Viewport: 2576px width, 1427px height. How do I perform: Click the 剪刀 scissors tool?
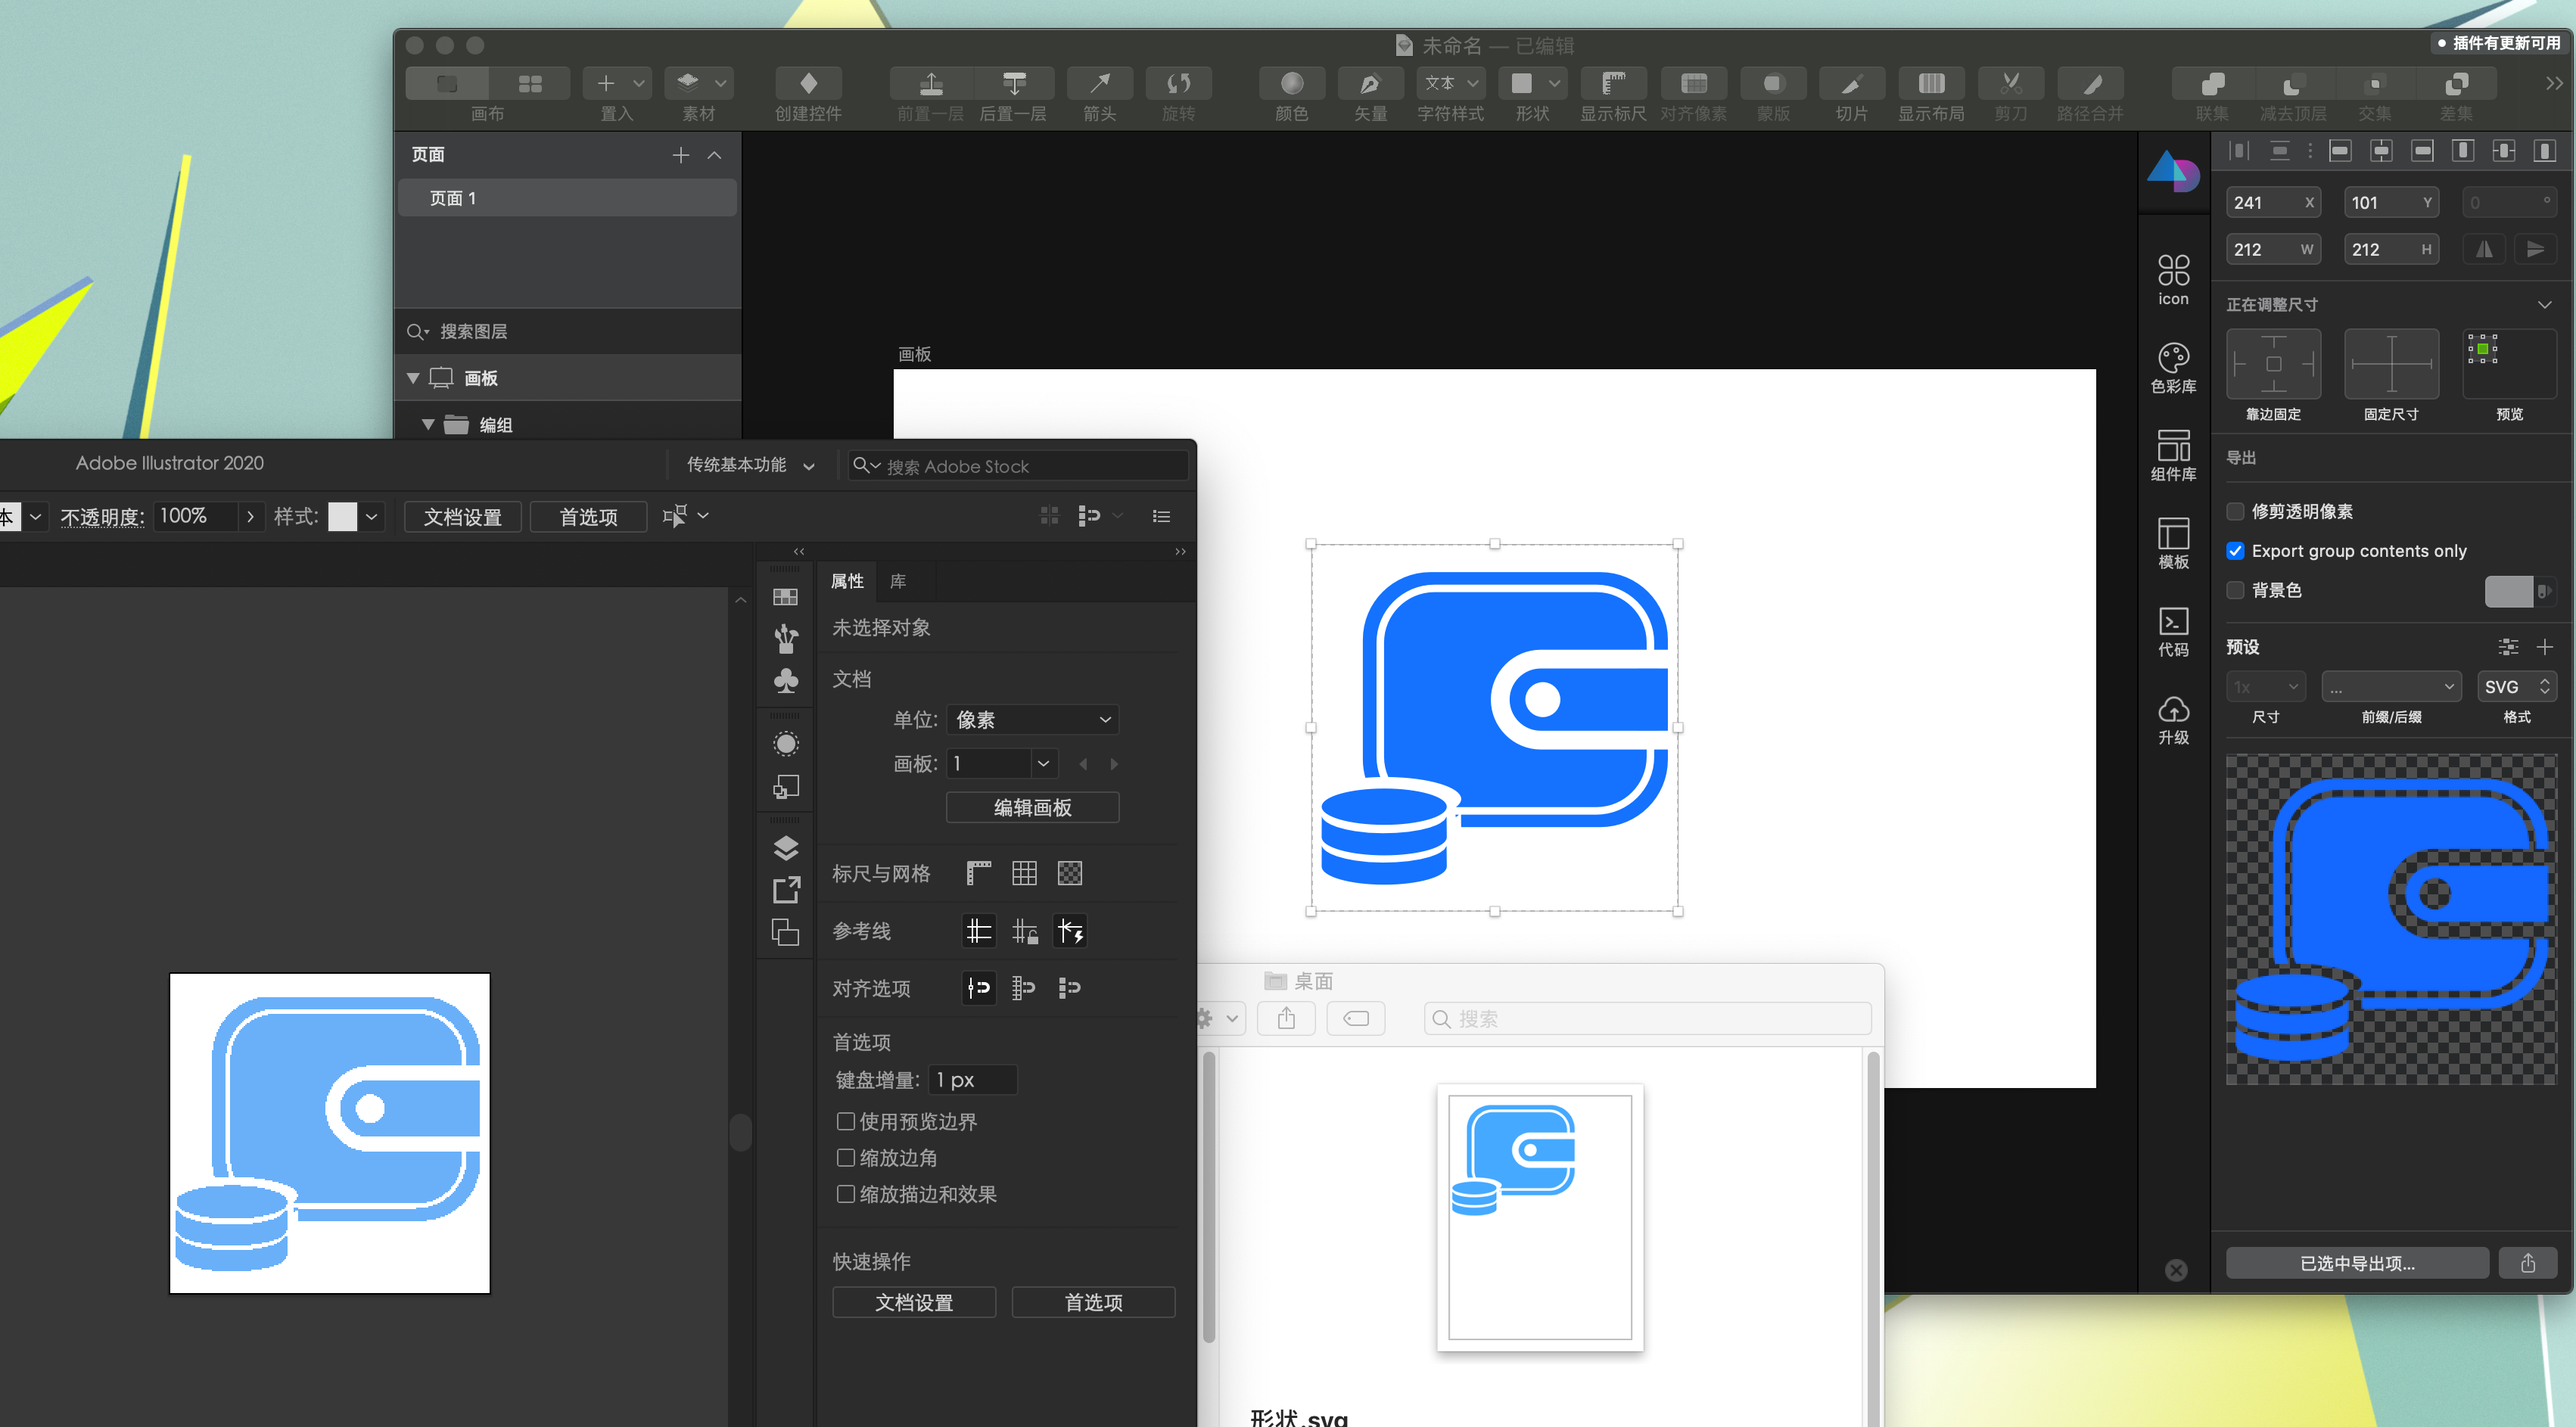click(2011, 83)
